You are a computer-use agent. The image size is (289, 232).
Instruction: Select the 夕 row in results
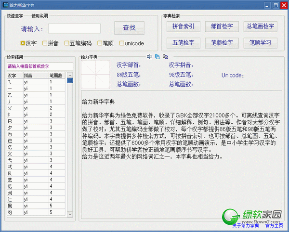(x=36, y=128)
